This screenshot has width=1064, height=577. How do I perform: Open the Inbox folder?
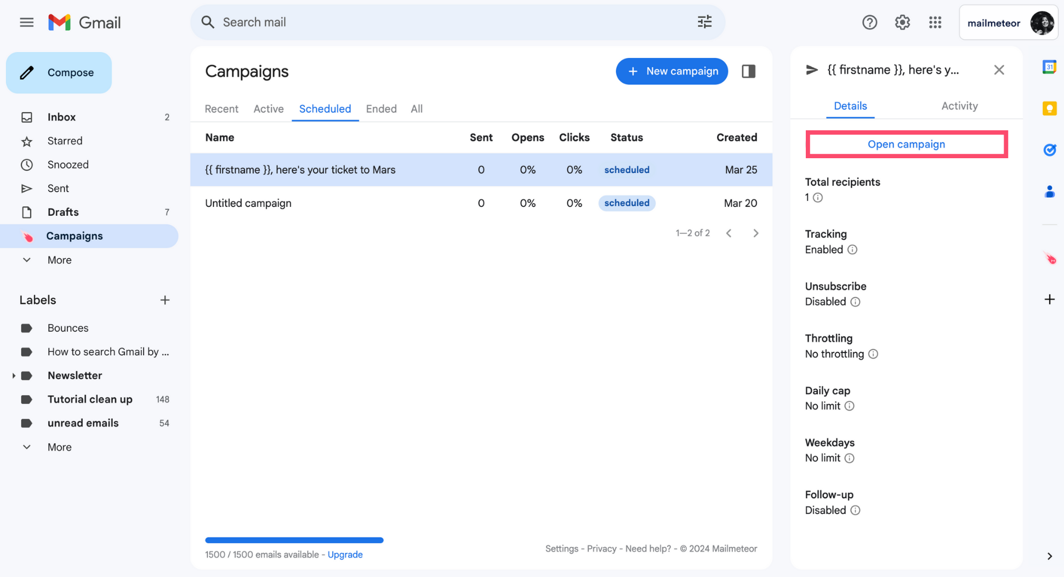89,117
